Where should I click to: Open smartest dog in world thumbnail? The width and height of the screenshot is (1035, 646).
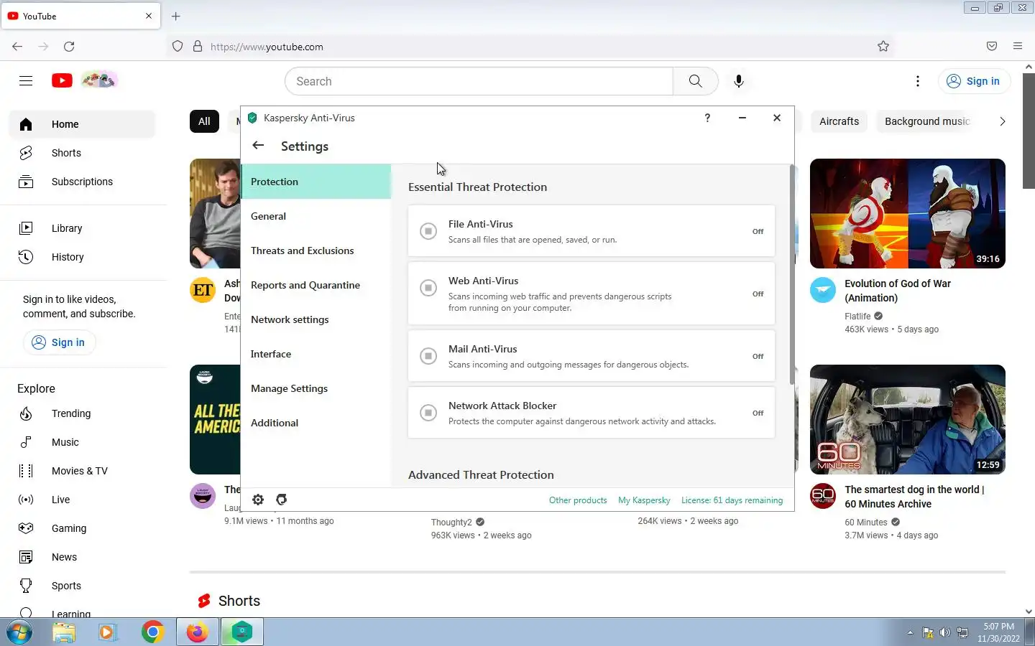907,419
